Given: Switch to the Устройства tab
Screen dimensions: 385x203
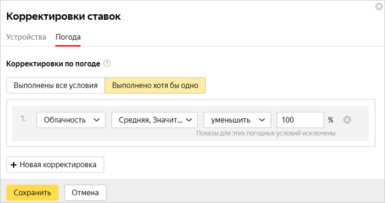Looking at the screenshot, I should pyautogui.click(x=26, y=37).
